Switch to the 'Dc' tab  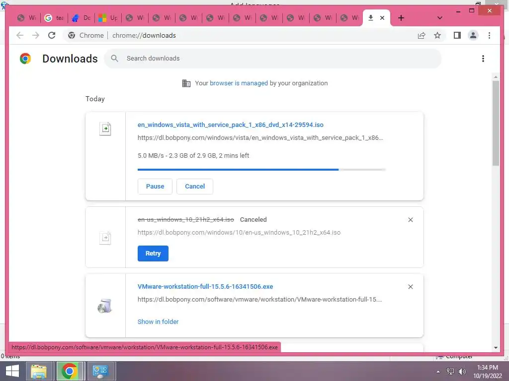81,18
